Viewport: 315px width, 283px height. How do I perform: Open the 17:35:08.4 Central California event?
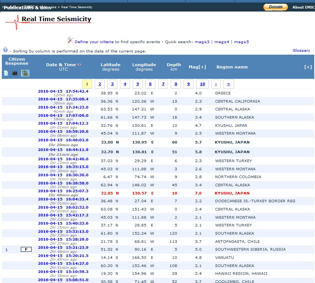(63, 99)
